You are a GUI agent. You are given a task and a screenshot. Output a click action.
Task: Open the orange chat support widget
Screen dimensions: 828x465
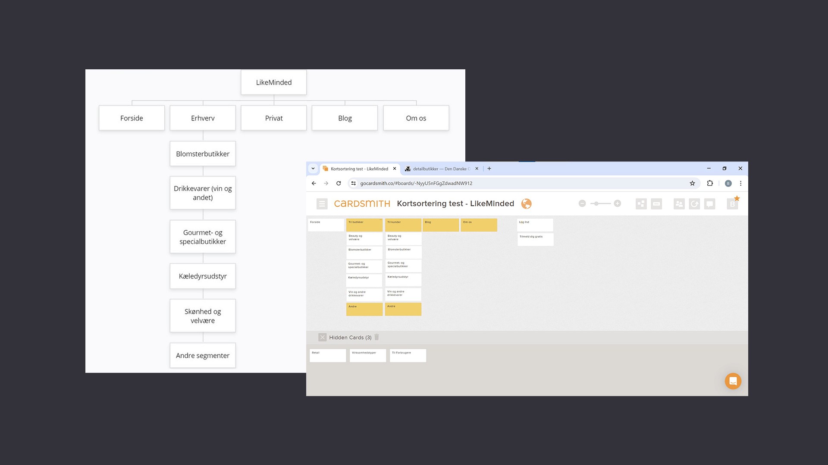coord(733,381)
